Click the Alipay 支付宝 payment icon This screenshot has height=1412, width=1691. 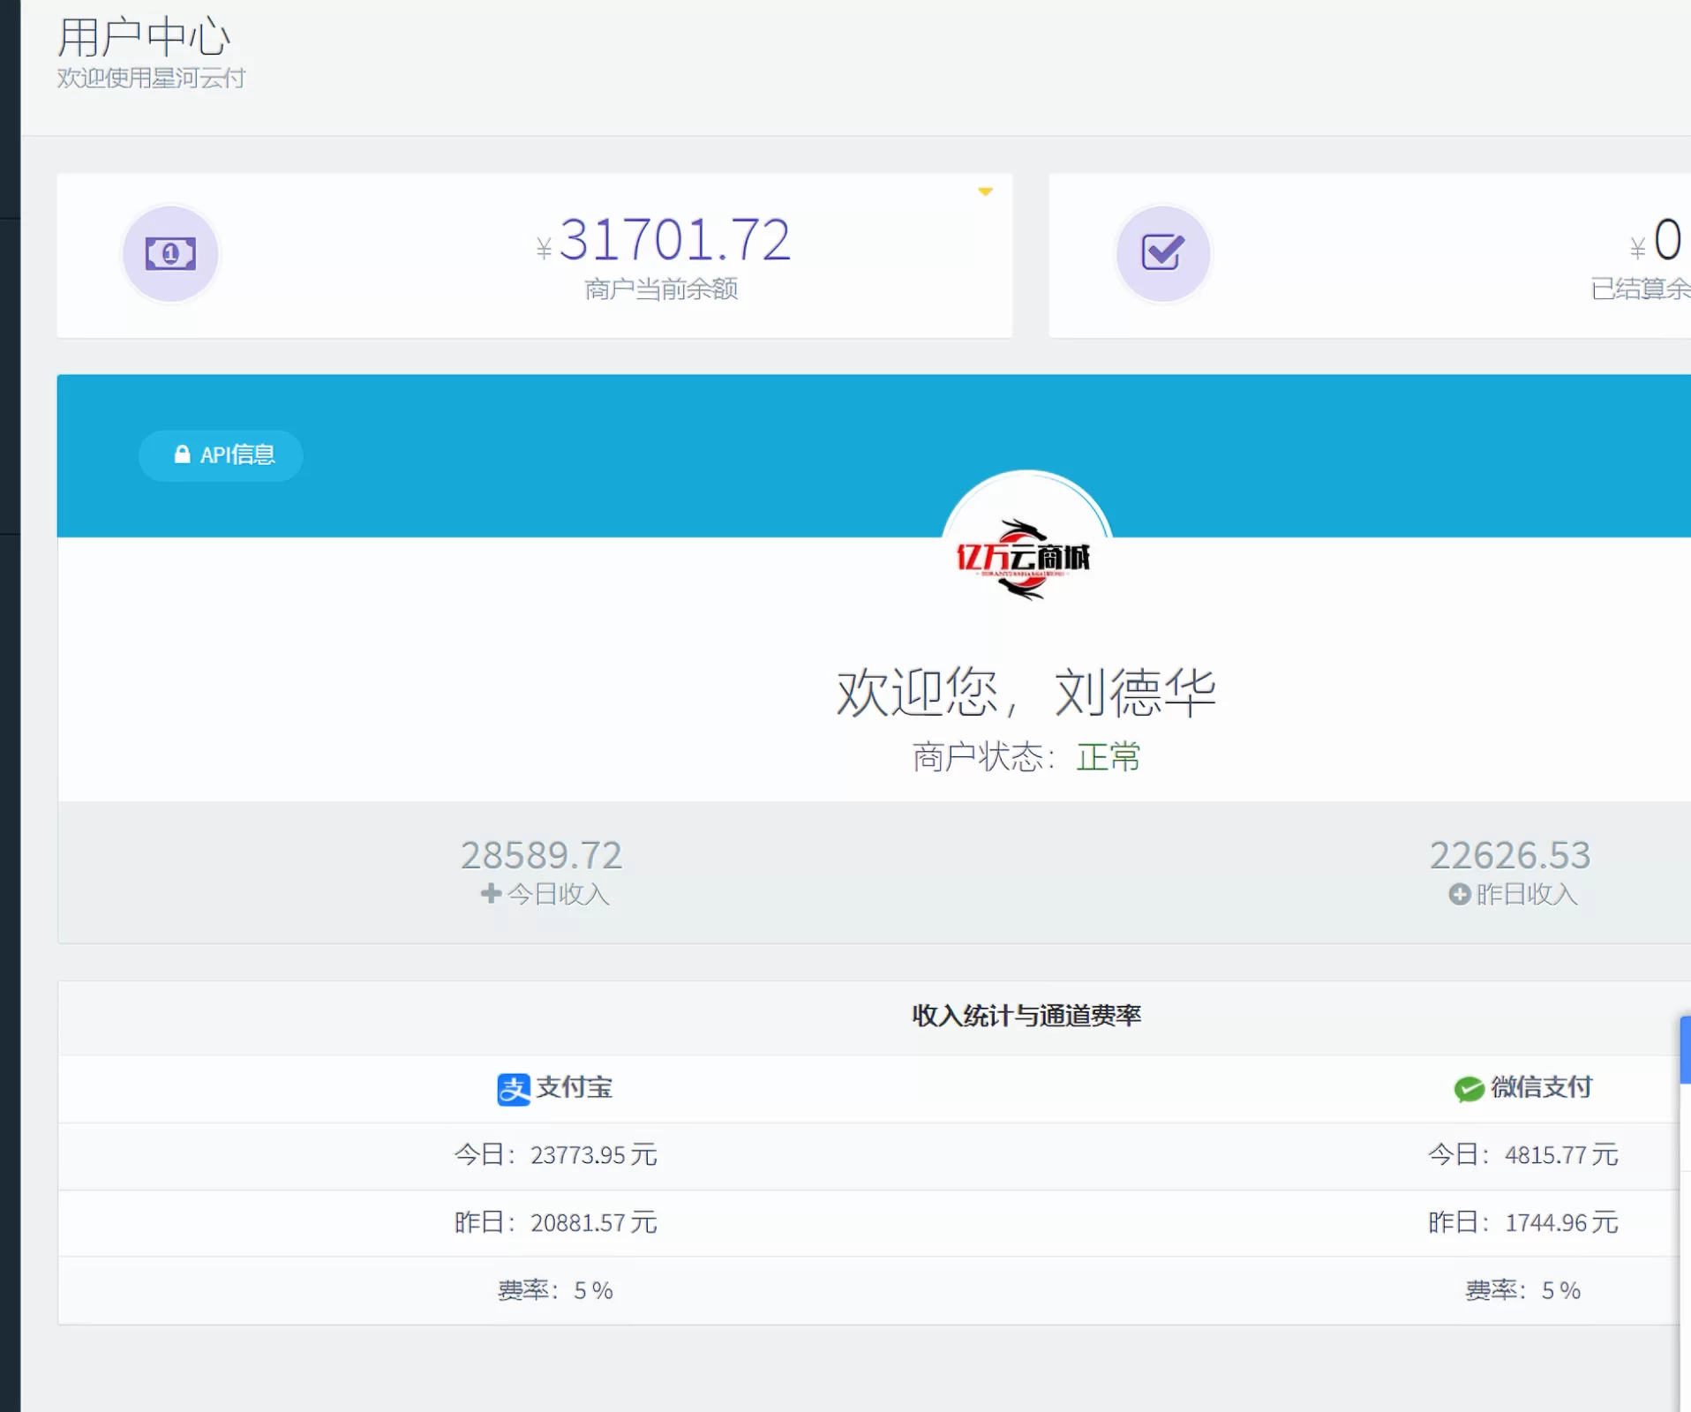click(x=513, y=1089)
